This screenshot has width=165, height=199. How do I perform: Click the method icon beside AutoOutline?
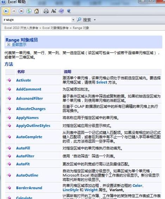click(x=9, y=175)
